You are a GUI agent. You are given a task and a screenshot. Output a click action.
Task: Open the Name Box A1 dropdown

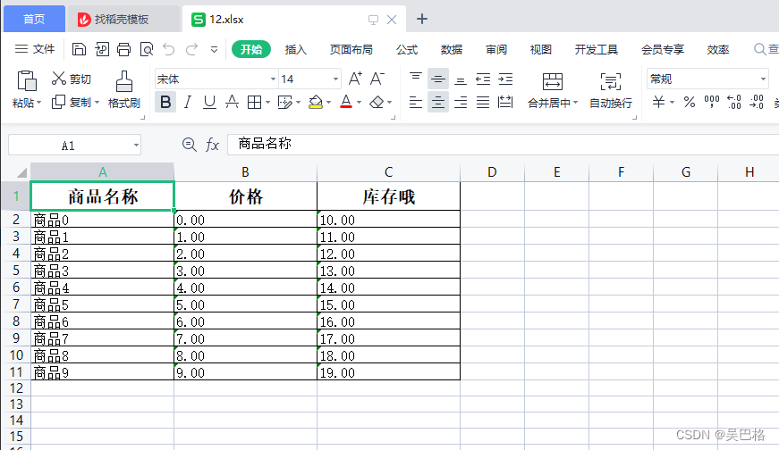[136, 146]
